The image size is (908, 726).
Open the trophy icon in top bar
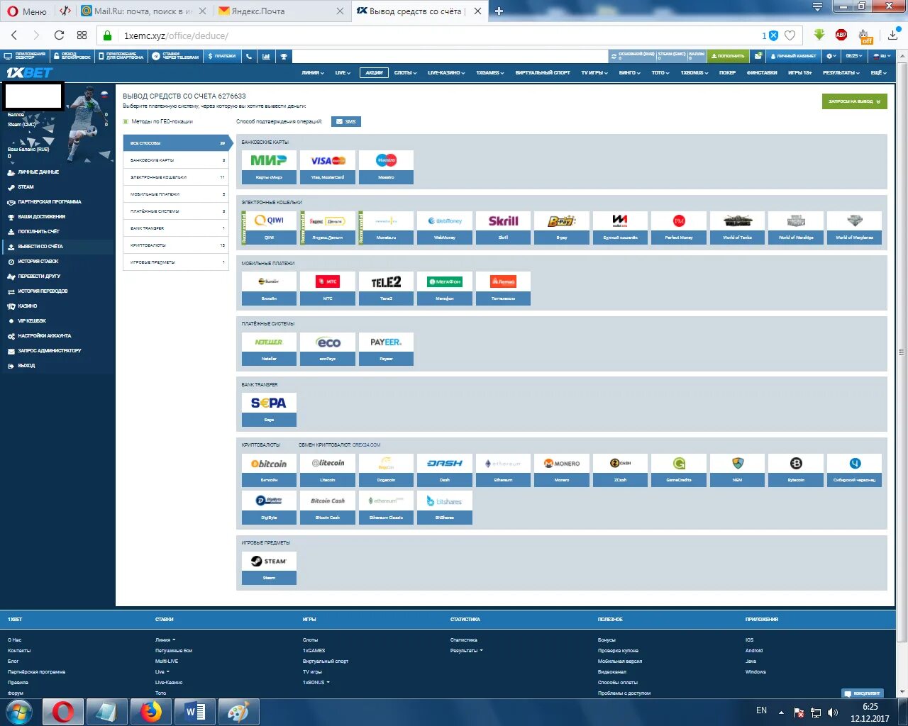pyautogui.click(x=284, y=56)
